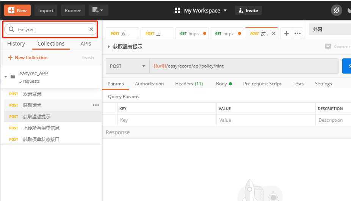The height and width of the screenshot is (201, 351).
Task: Switch to the Collections tab
Action: coord(51,44)
